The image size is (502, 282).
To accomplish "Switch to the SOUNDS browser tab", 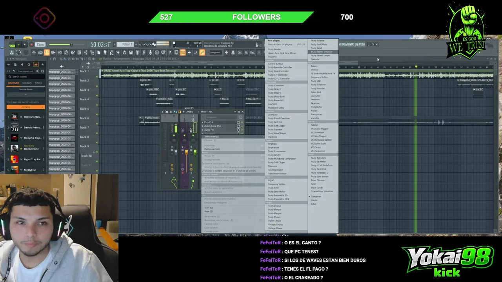I will point(27,83).
